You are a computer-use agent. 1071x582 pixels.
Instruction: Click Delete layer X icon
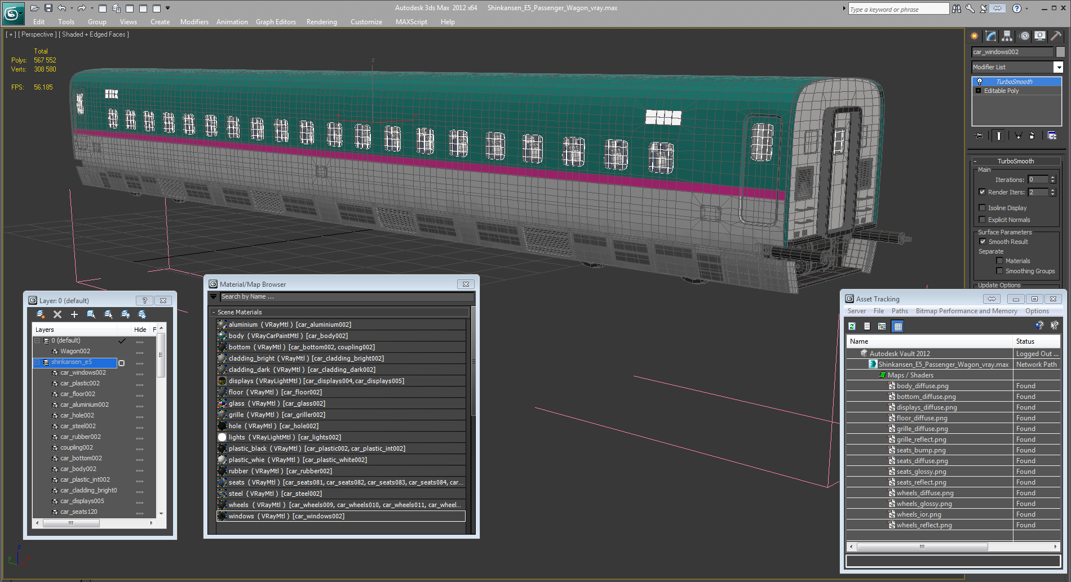pyautogui.click(x=57, y=314)
